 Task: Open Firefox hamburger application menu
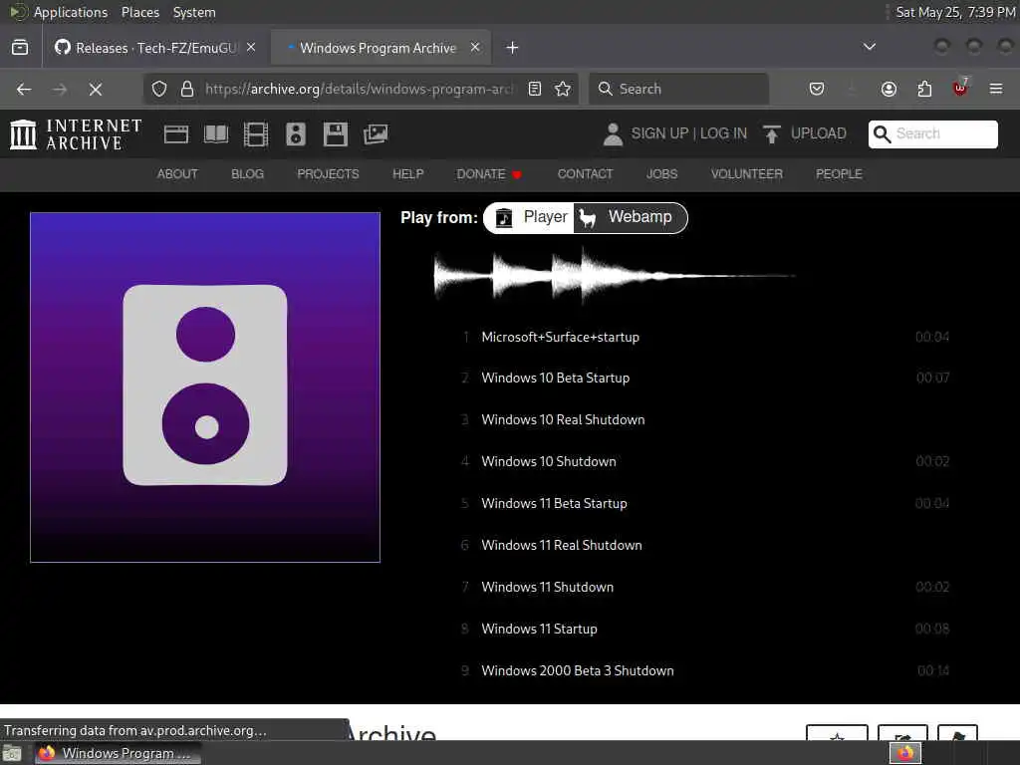[x=996, y=89]
